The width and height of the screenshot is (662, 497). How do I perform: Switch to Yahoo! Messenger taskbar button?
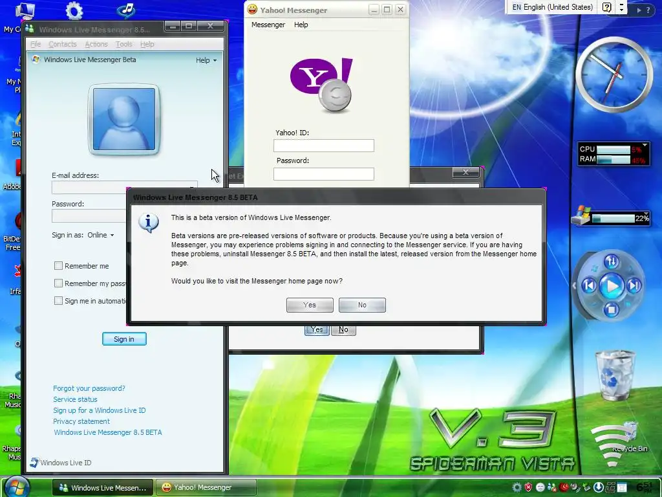[x=206, y=488]
